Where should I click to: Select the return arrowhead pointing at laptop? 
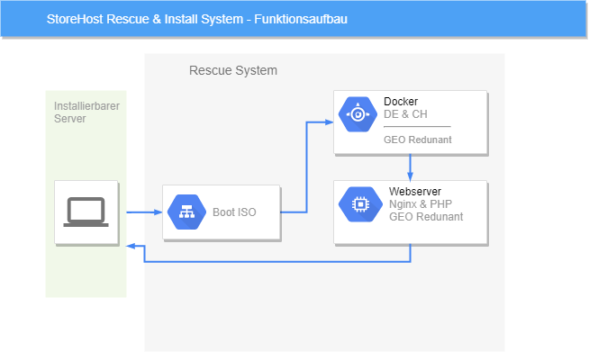click(x=131, y=246)
